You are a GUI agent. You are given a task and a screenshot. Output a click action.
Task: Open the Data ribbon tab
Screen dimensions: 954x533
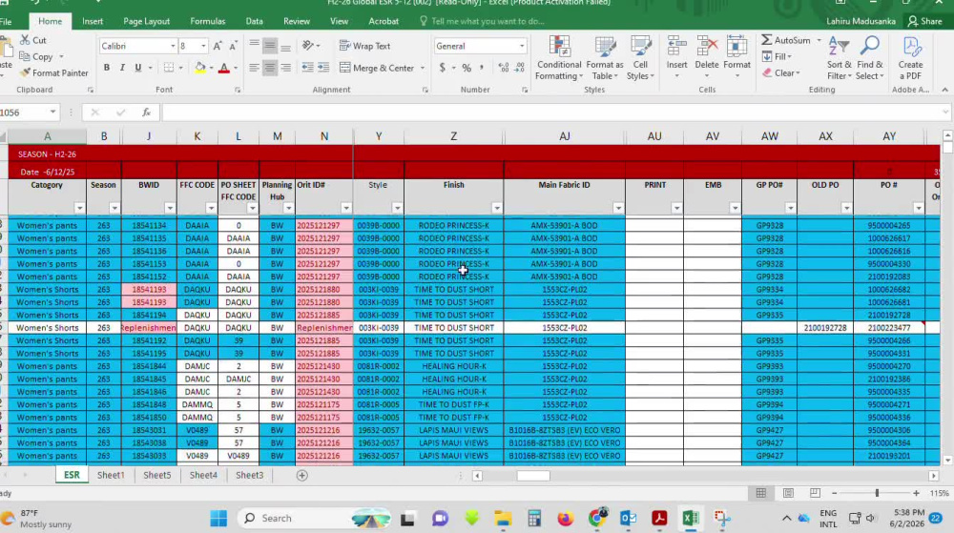[x=255, y=21]
